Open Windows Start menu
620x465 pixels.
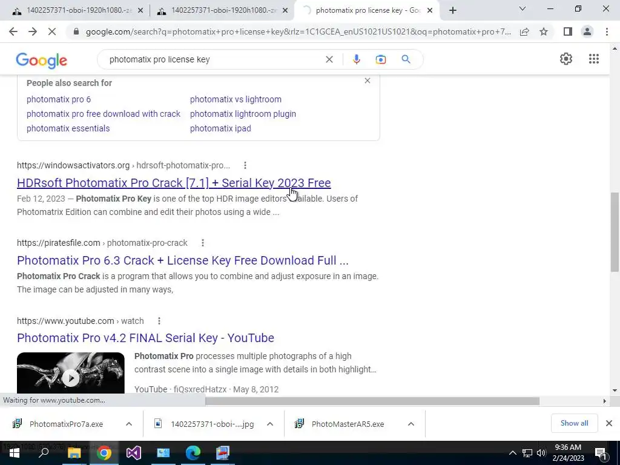click(x=15, y=453)
